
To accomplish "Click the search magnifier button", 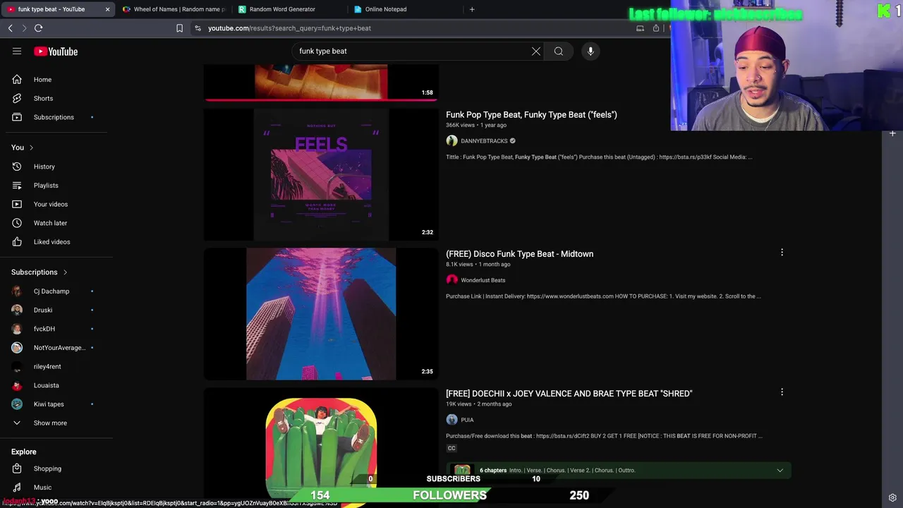I will tap(559, 51).
